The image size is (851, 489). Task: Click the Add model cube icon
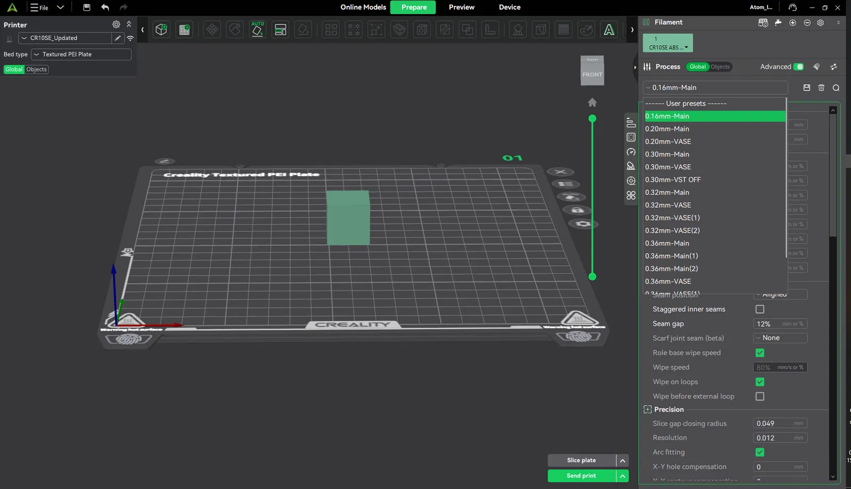click(161, 30)
